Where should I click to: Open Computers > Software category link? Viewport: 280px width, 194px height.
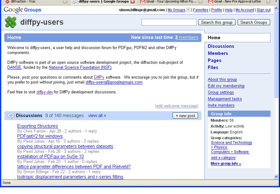(x=230, y=152)
